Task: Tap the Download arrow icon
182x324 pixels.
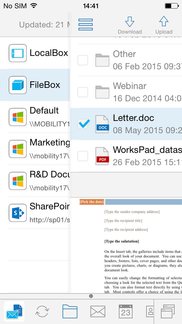Action: (130, 21)
